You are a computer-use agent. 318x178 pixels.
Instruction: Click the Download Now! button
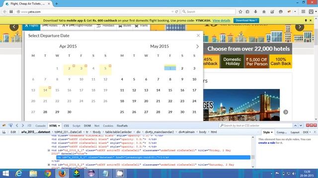coord(246,20)
